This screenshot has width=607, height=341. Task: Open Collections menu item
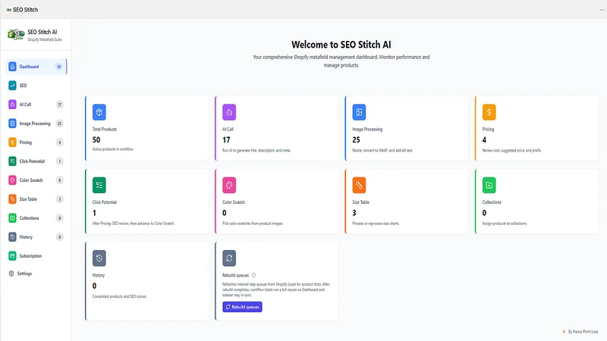(x=36, y=218)
